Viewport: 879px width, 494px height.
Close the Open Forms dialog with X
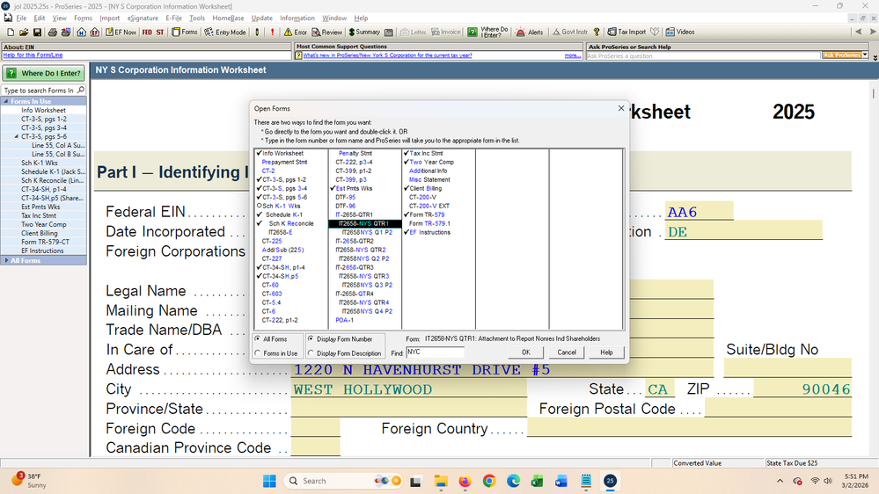(x=621, y=108)
